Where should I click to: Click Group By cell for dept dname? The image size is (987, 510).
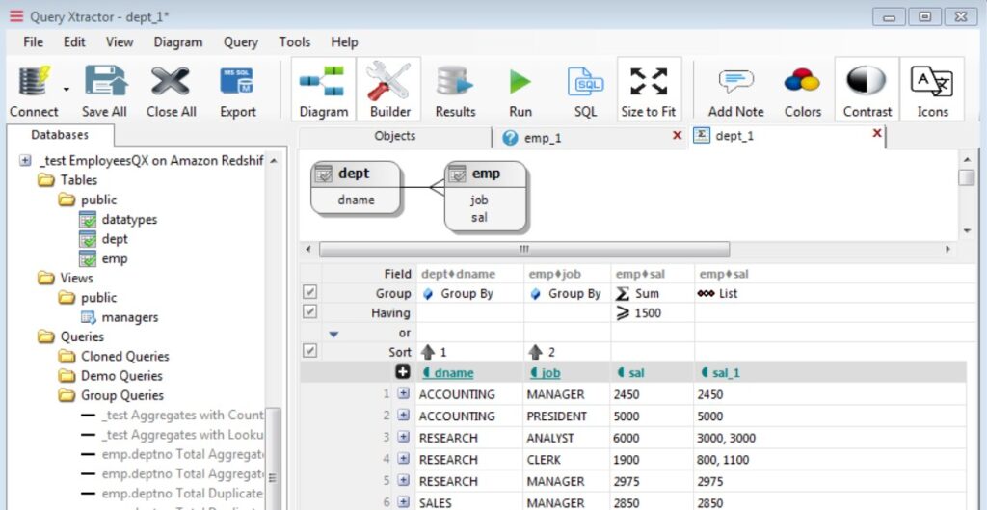click(469, 293)
